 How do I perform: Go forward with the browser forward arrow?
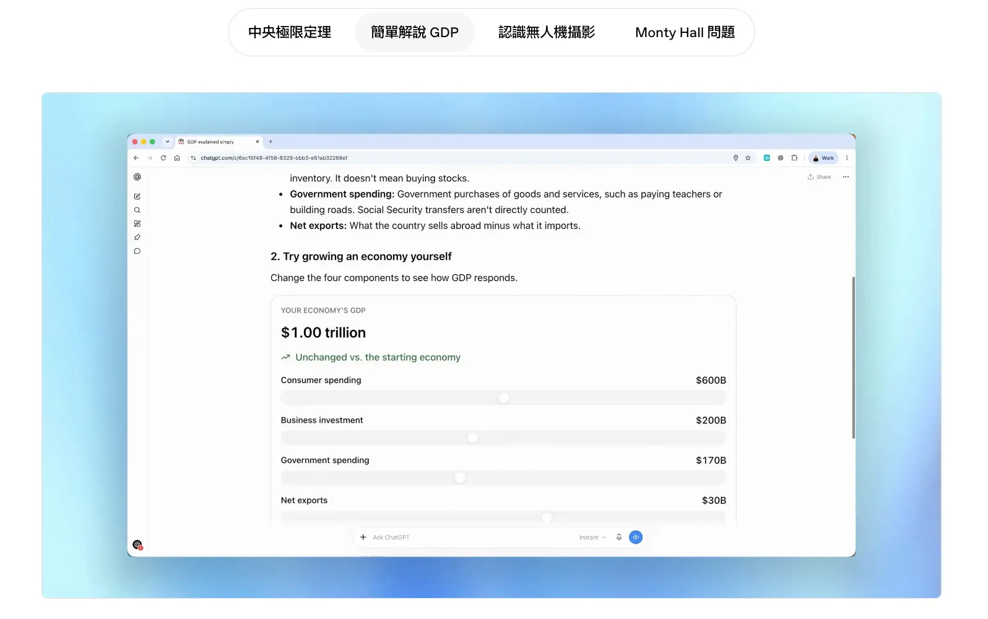coord(150,158)
